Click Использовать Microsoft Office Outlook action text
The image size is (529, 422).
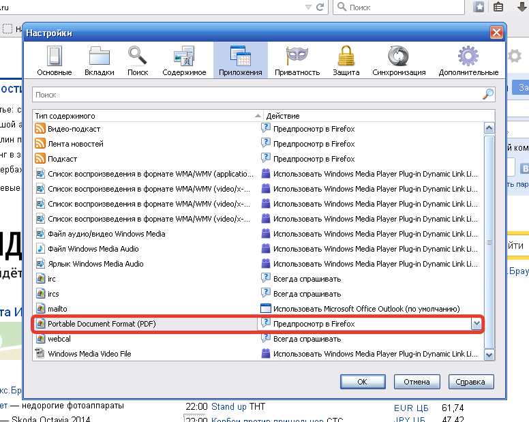(x=366, y=309)
